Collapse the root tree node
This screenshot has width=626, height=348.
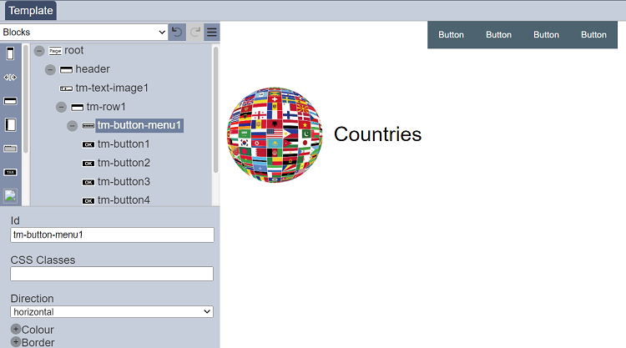tap(39, 51)
